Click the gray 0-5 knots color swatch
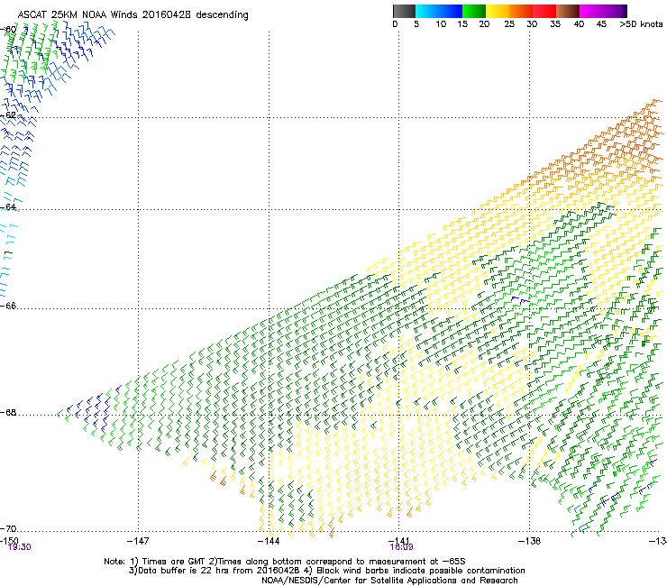Viewport: 667px width, 586px height. pos(404,11)
